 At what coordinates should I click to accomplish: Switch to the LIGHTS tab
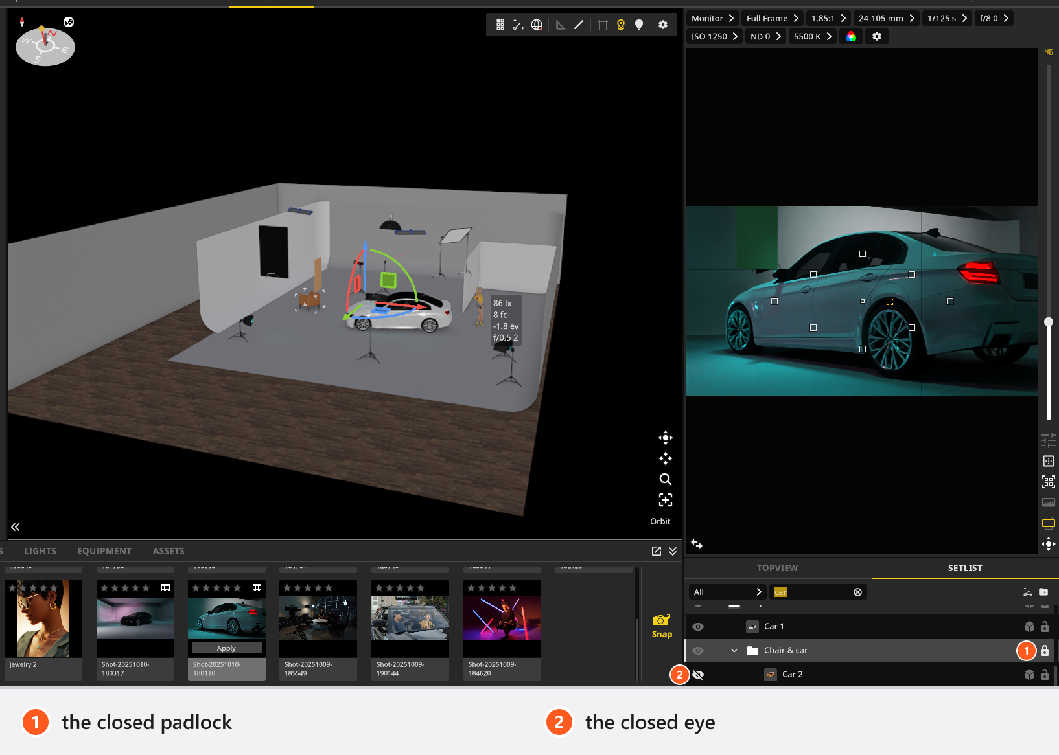click(40, 551)
